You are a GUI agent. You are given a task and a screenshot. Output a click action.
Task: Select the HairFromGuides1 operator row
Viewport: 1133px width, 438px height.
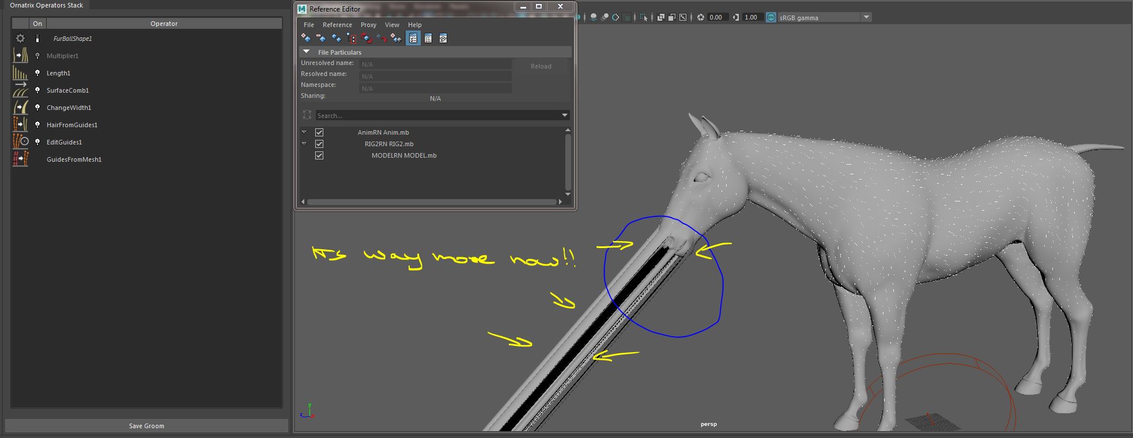click(72, 125)
